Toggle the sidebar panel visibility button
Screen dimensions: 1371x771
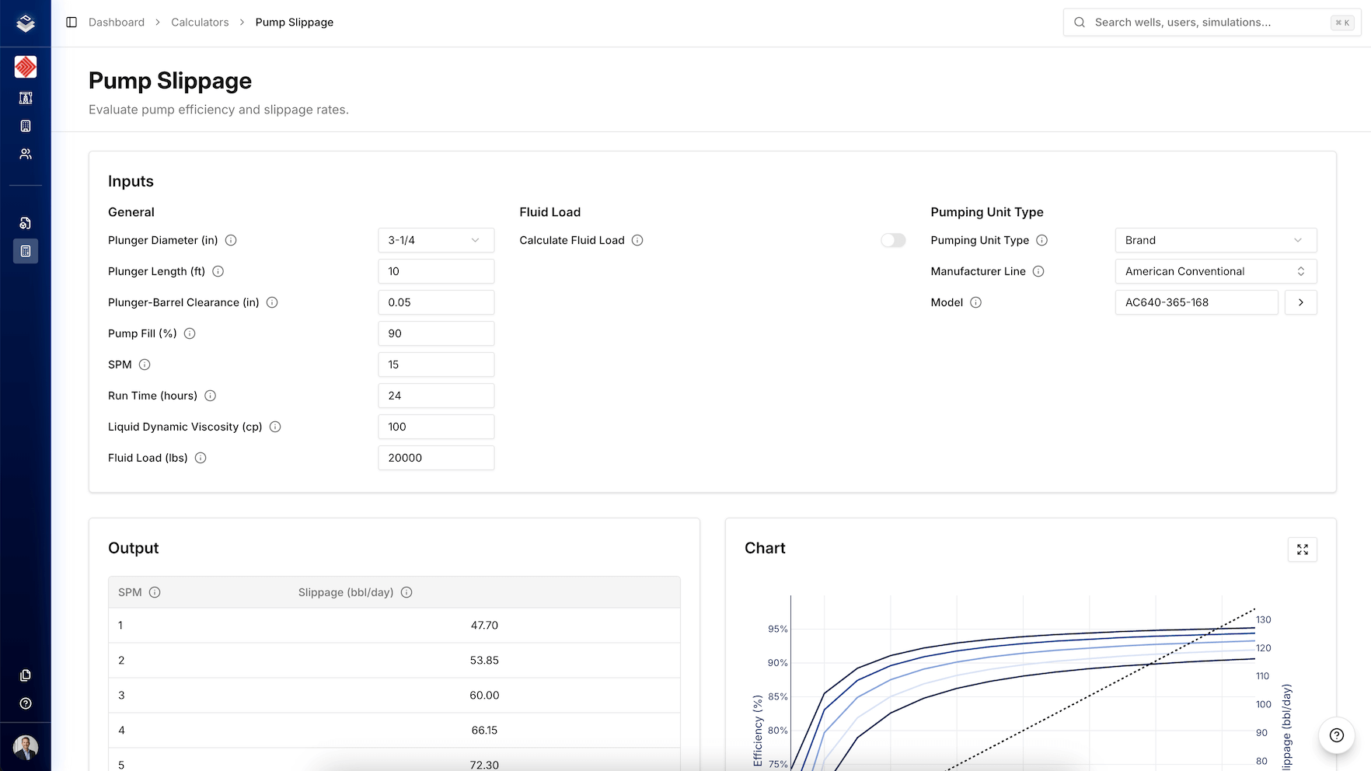coord(72,22)
